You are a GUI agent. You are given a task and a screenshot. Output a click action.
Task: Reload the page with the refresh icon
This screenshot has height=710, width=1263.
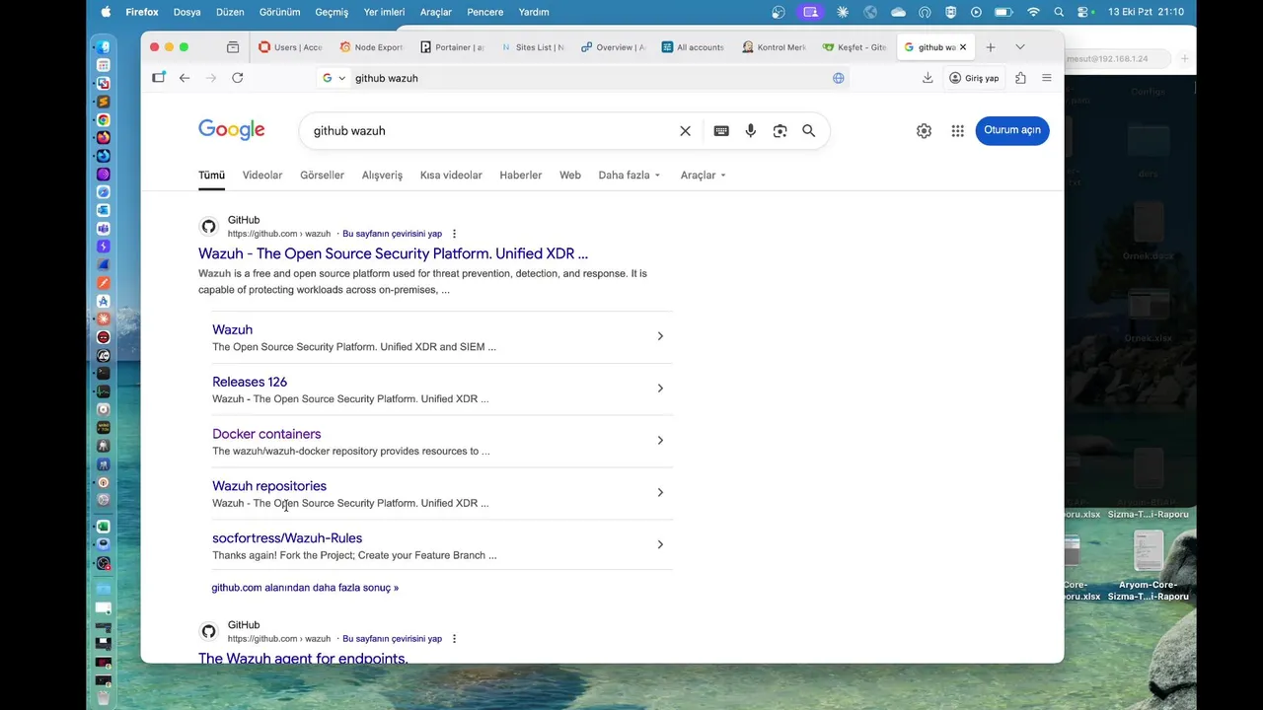[x=237, y=78]
